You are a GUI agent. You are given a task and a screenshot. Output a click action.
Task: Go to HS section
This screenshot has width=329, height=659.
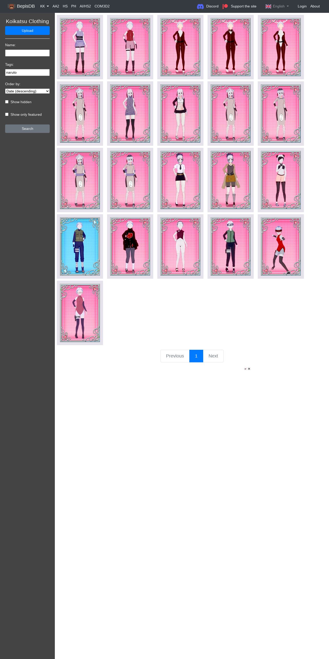tap(65, 6)
